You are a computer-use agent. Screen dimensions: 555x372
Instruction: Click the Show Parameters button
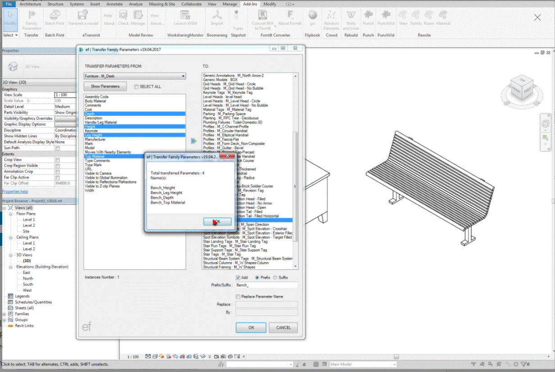[x=105, y=86]
